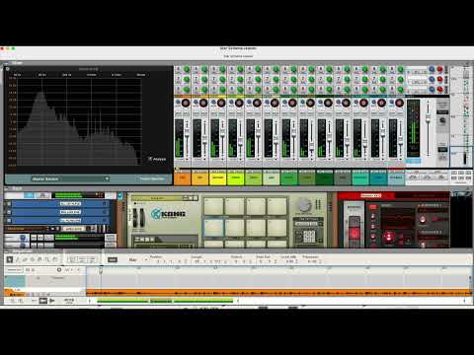Open the Master Section source dropdown
Screen dimensions: 474x355
coord(70,178)
